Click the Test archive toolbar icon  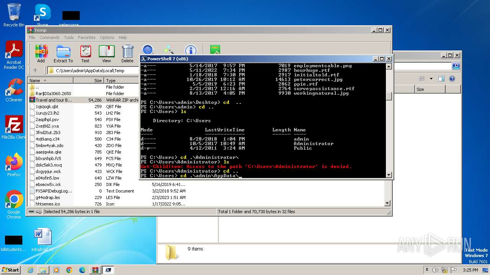(x=85, y=54)
